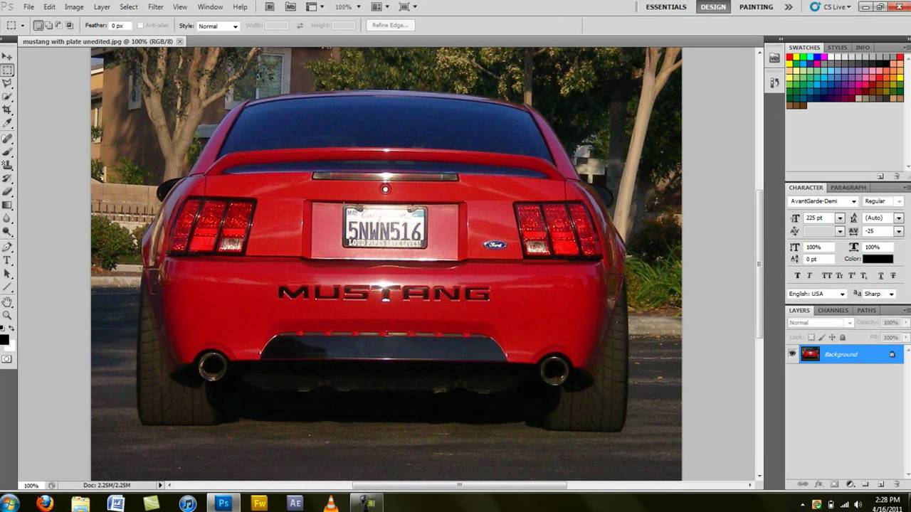Open the Style dropdown set to Normal
Viewport: 911px width, 512px height.
(218, 26)
